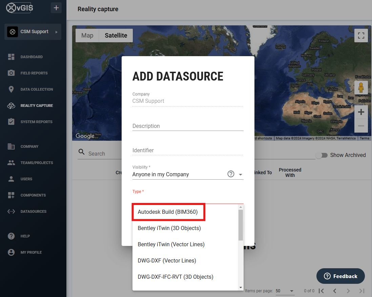Click the Type list scroll-down arrow
The height and width of the screenshot is (297, 372).
tap(241, 288)
